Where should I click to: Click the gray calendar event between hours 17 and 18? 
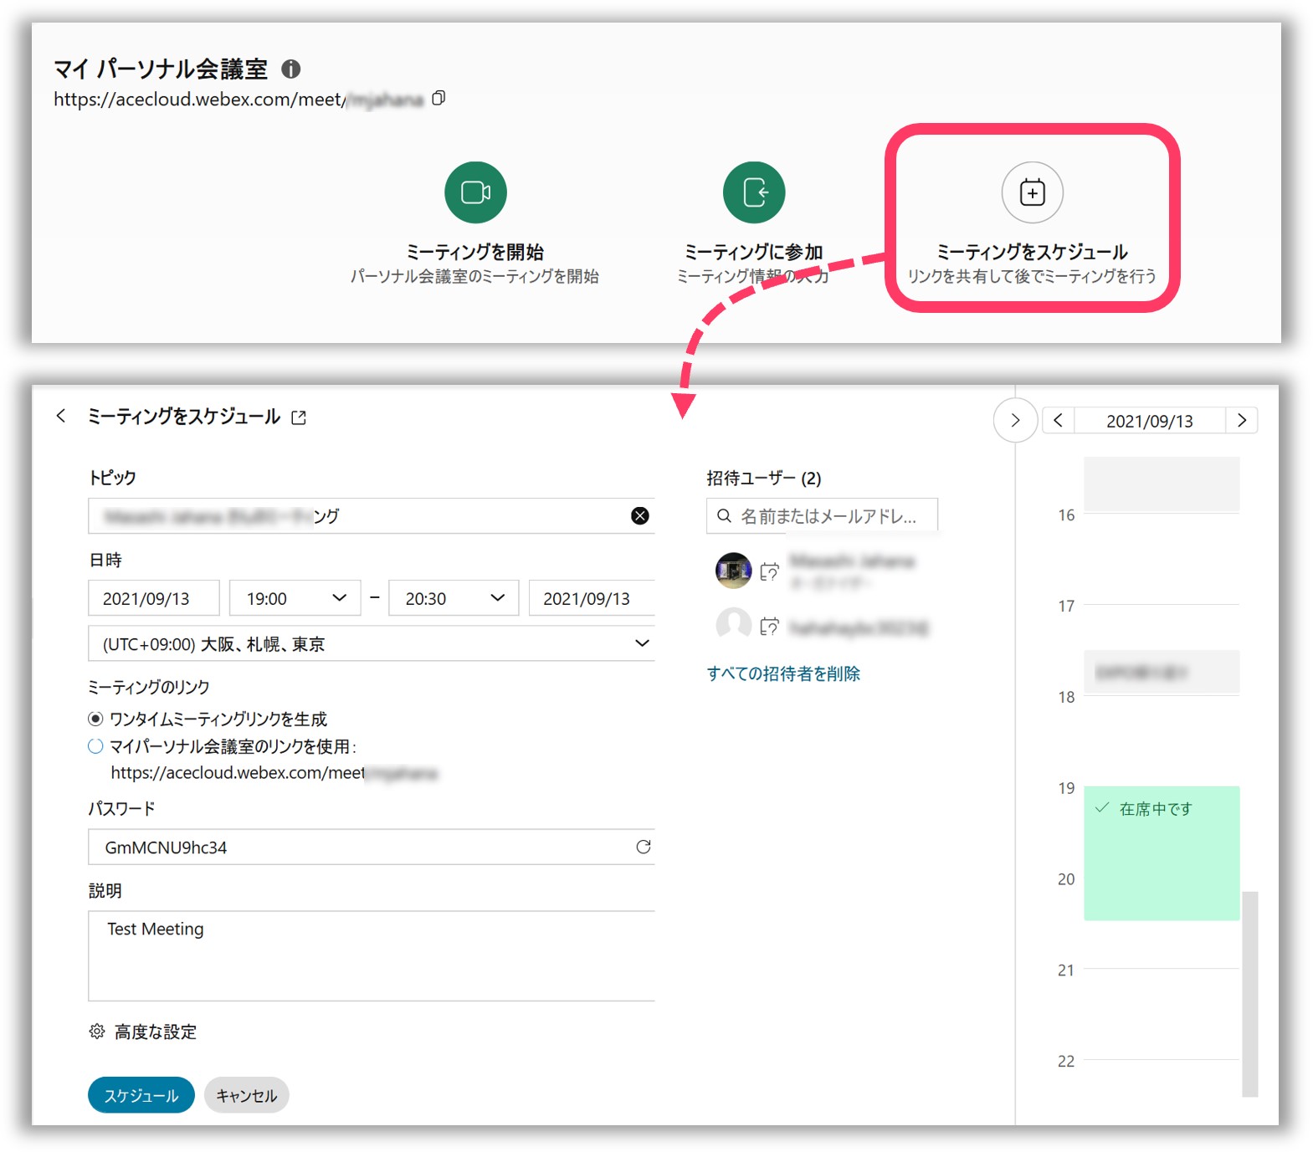point(1162,672)
